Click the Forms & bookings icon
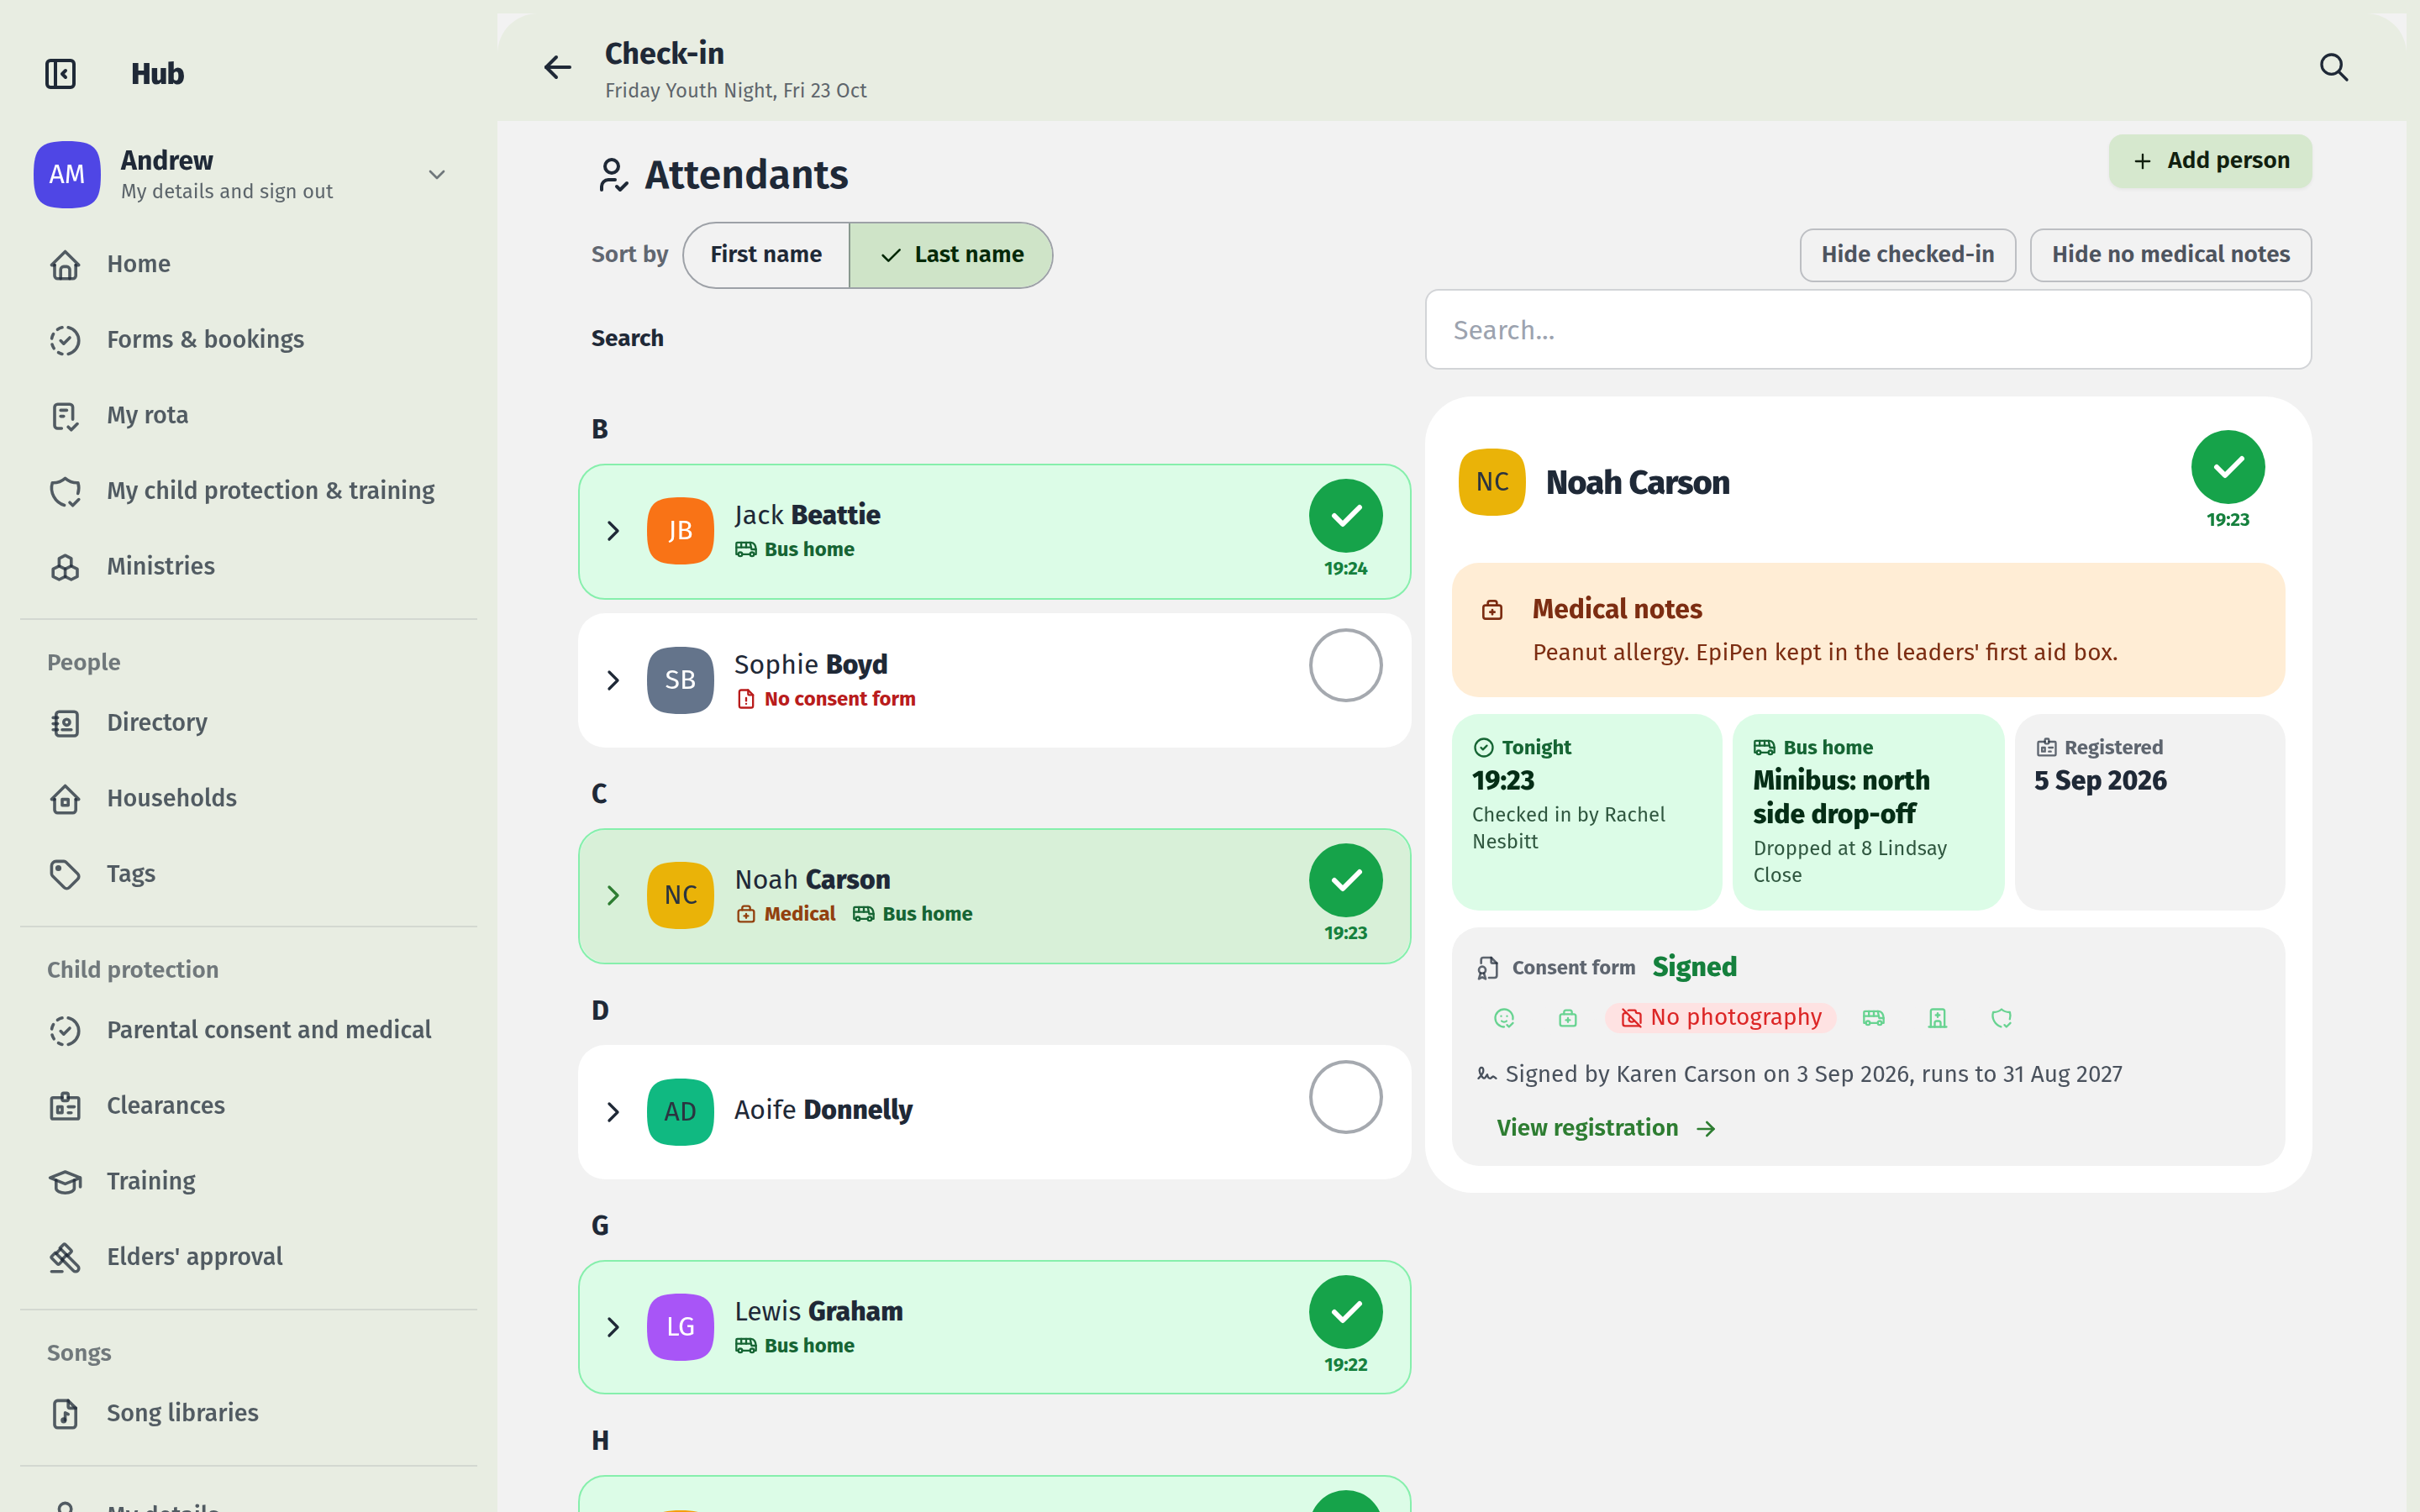The width and height of the screenshot is (2420, 1512). point(65,340)
